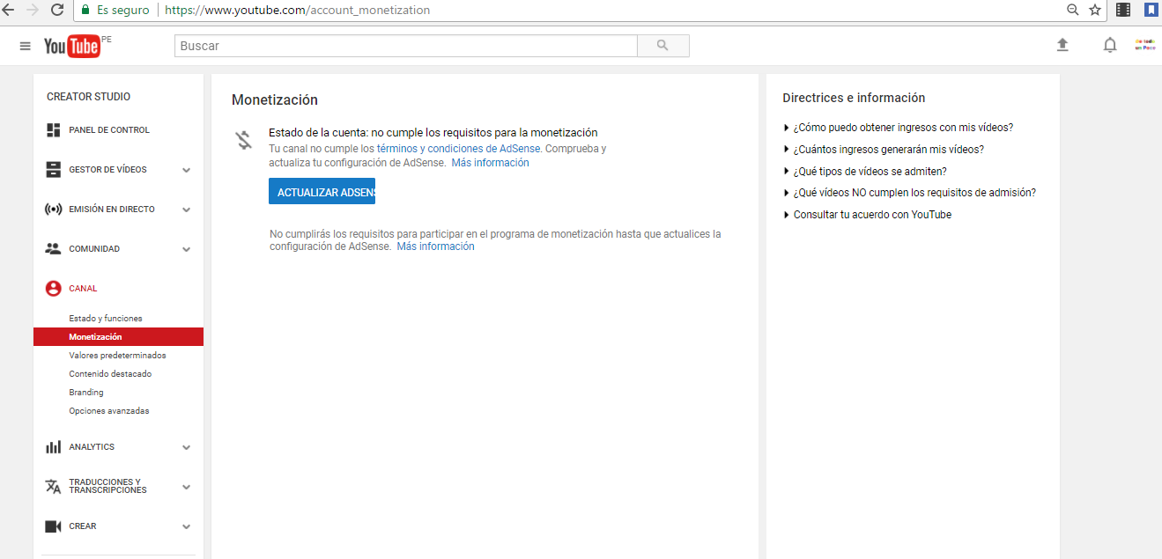Click the film strip extension icon
The image size is (1162, 559).
click(x=1123, y=10)
